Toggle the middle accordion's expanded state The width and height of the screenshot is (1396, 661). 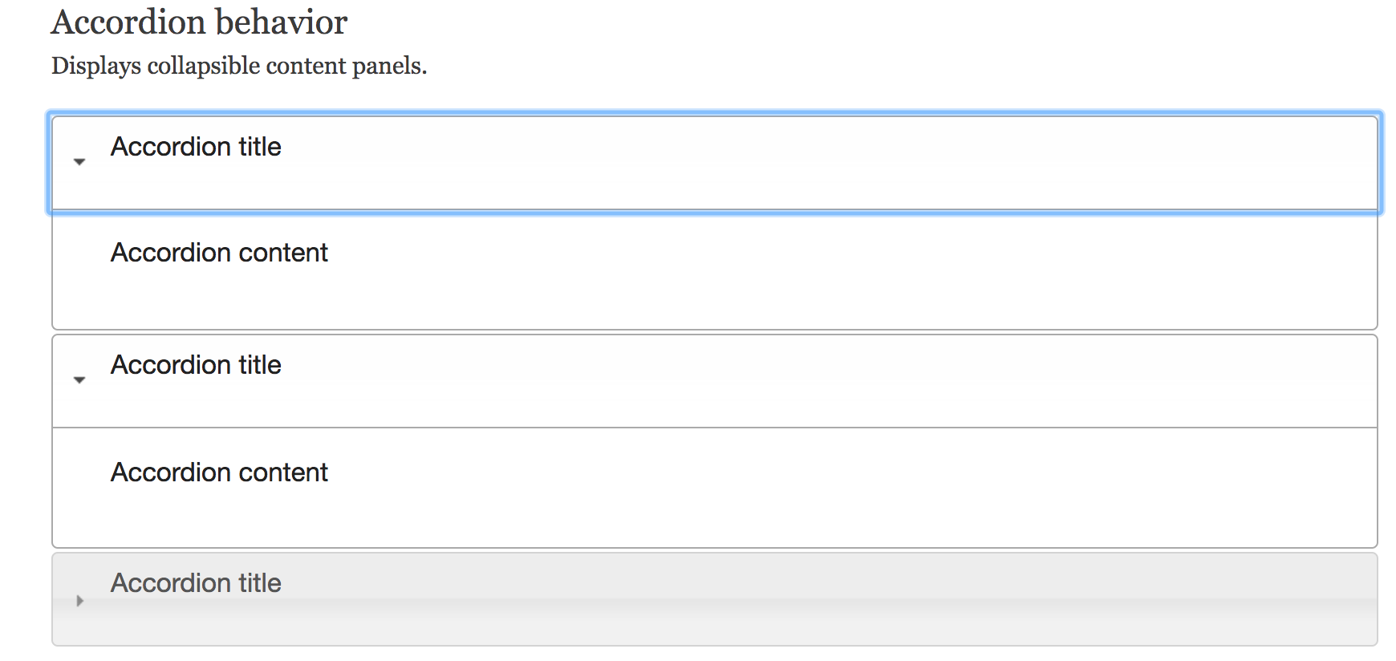[x=197, y=365]
